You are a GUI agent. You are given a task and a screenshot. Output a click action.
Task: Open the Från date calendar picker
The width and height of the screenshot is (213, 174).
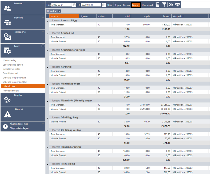[74, 5]
